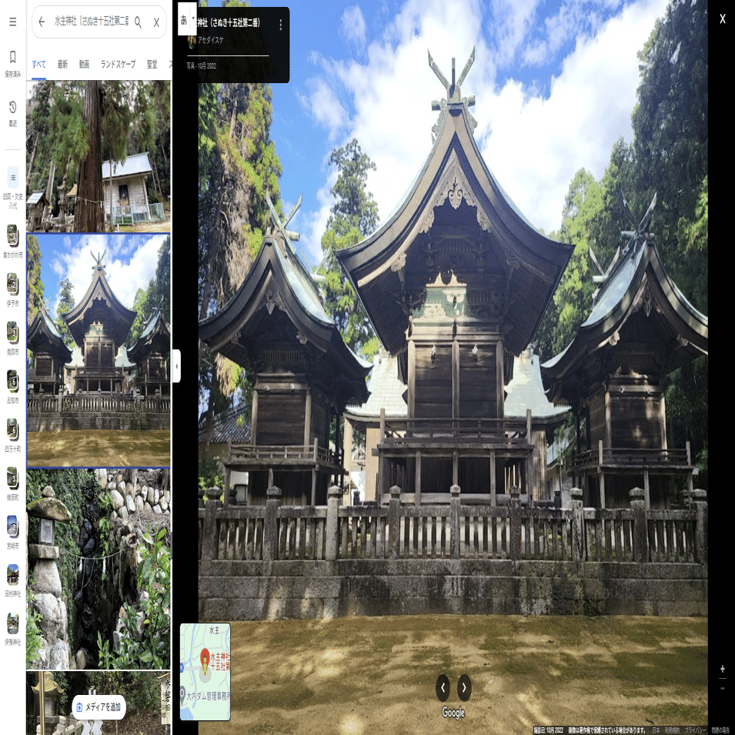The image size is (735, 735).
Task: Click the 利用規約 terms link
Action: coord(672,730)
